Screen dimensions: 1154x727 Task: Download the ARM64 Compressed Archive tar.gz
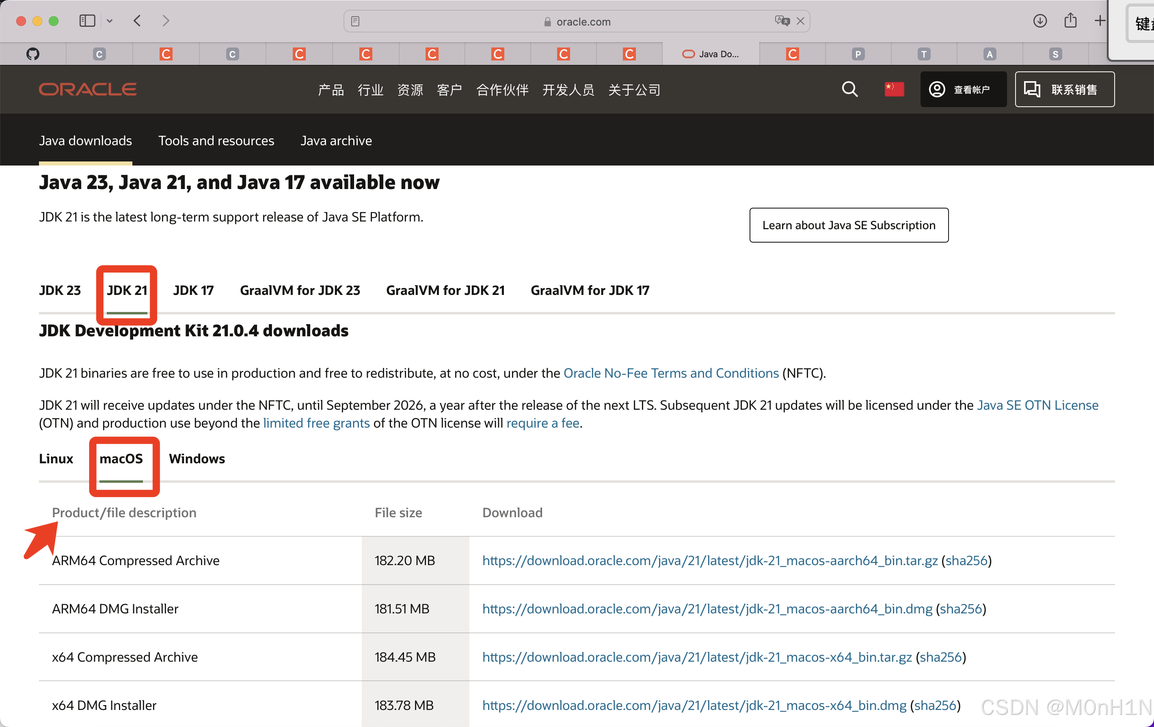(709, 560)
